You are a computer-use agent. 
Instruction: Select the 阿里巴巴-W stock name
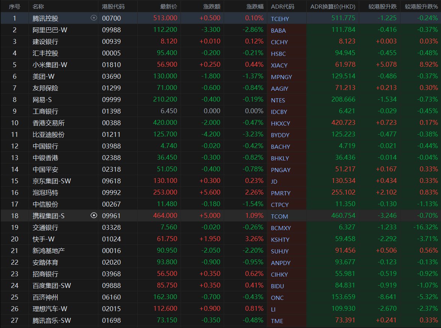pyautogui.click(x=50, y=30)
